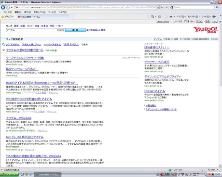Click the Yahoo!検索 taskbar window button
This screenshot has height=177, width=222.
[x=48, y=175]
